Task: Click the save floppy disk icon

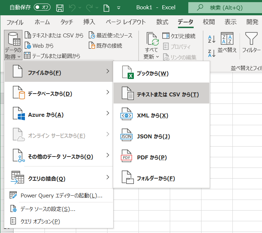Action: pos(60,7)
